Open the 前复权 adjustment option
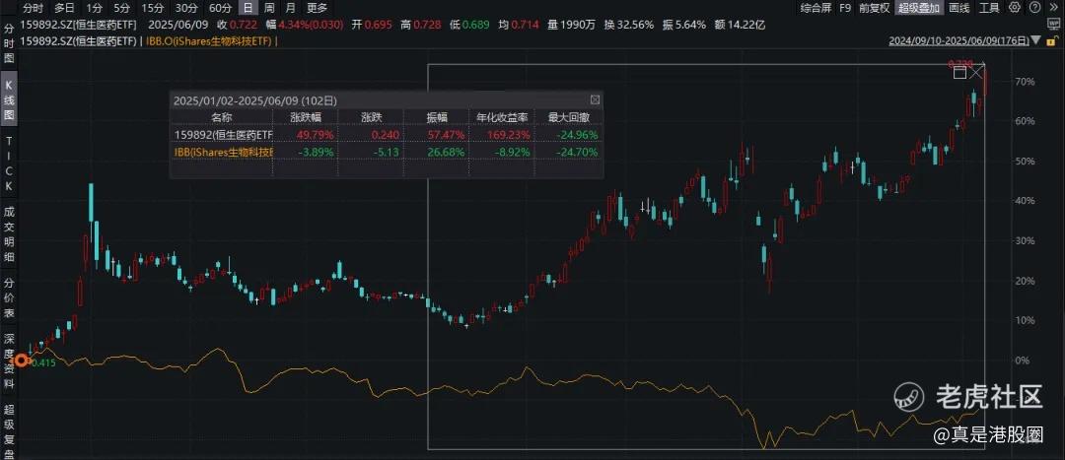The image size is (1065, 460). pyautogui.click(x=874, y=8)
